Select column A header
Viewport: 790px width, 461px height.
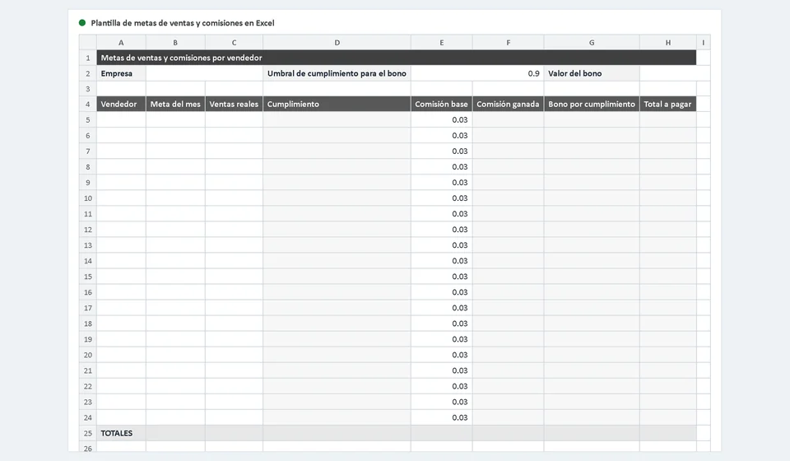click(121, 42)
